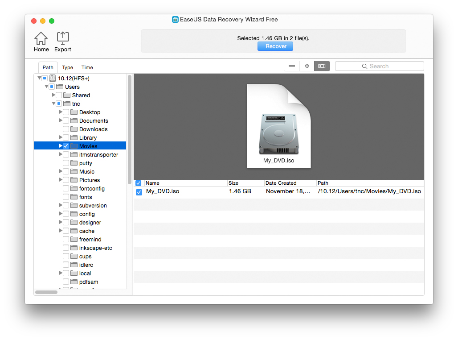Select the cups folder in tree

[x=85, y=256]
